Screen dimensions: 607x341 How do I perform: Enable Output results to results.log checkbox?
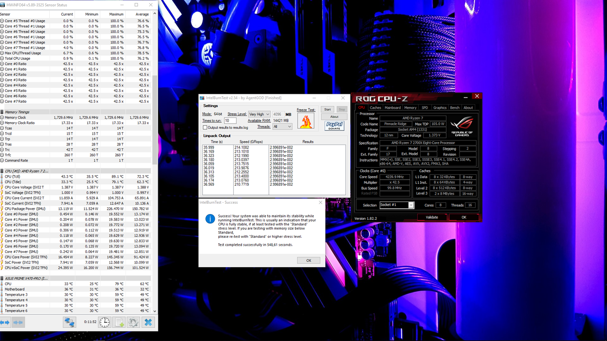point(205,127)
